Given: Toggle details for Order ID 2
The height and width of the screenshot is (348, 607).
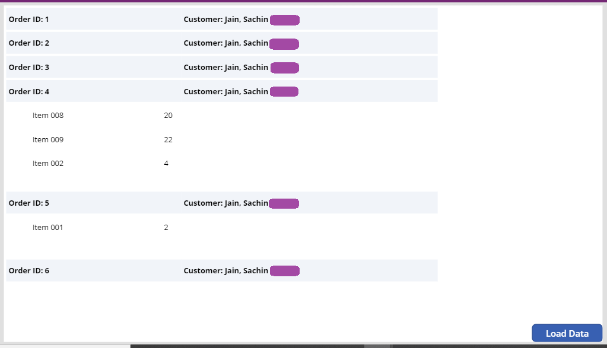Looking at the screenshot, I should tap(89, 43).
